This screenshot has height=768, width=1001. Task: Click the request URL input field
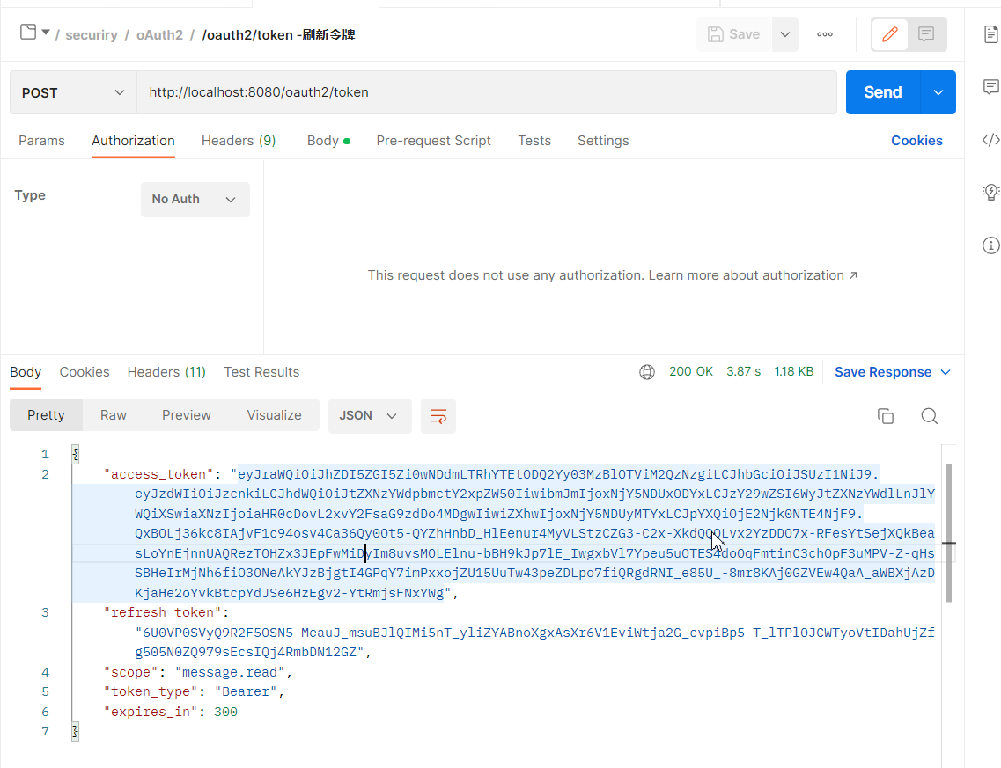coord(486,92)
